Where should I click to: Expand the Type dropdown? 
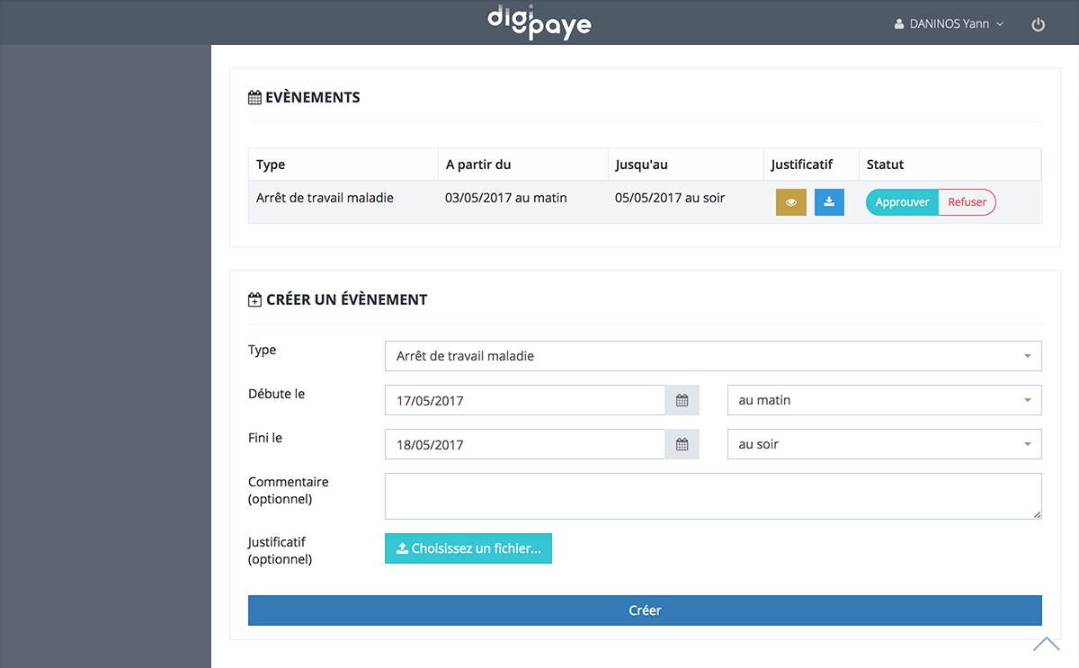tap(712, 356)
